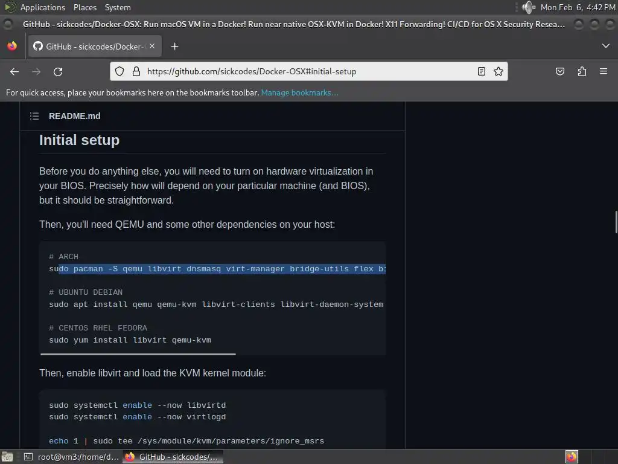Click the sudo pacman command line

coord(217,269)
